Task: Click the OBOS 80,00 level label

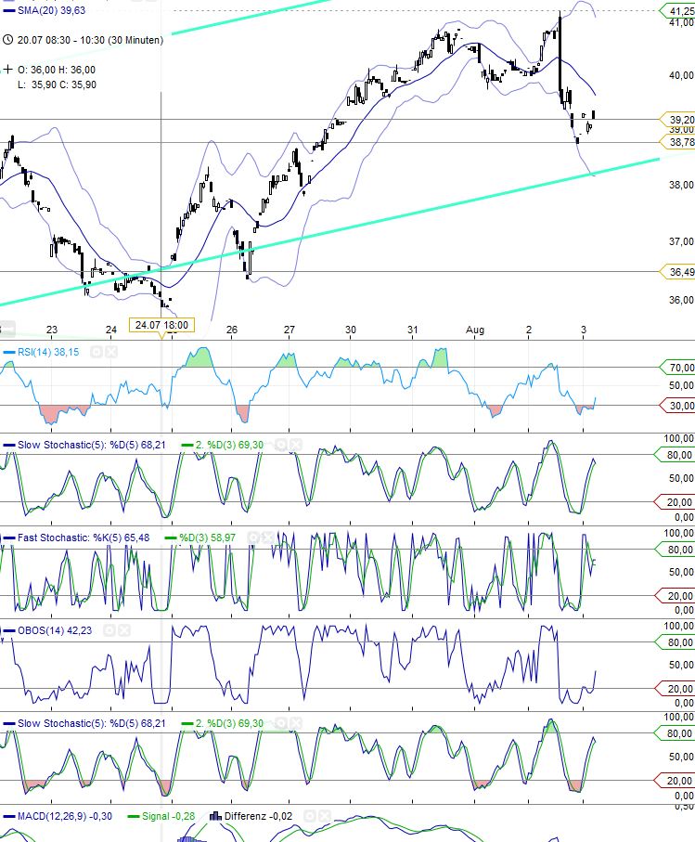Action: 675,642
